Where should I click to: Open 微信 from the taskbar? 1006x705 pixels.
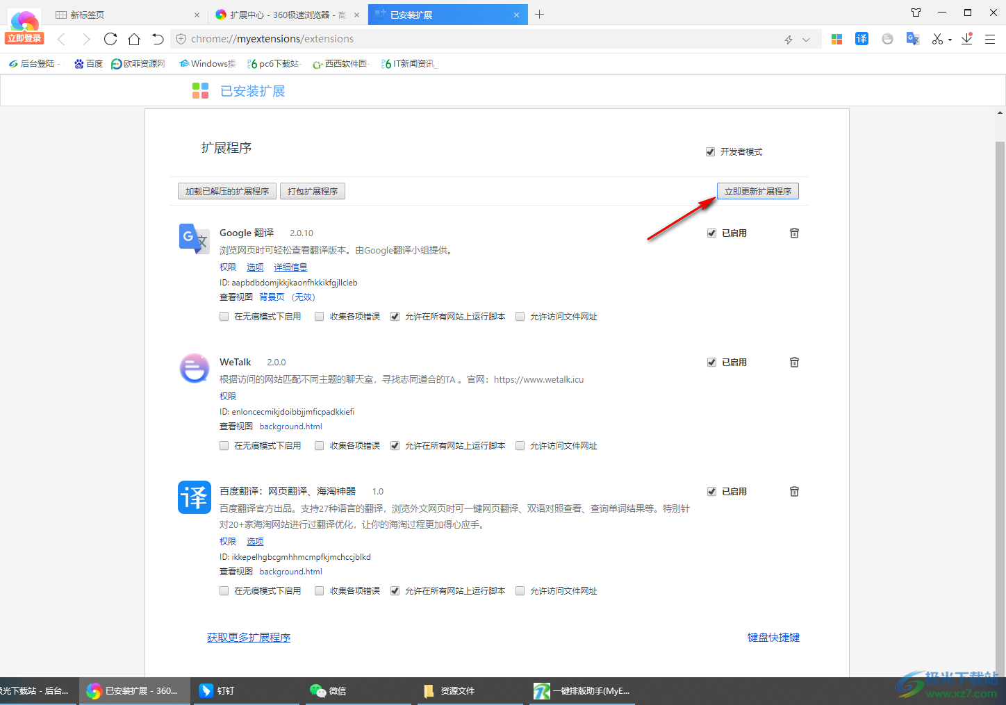click(x=358, y=691)
